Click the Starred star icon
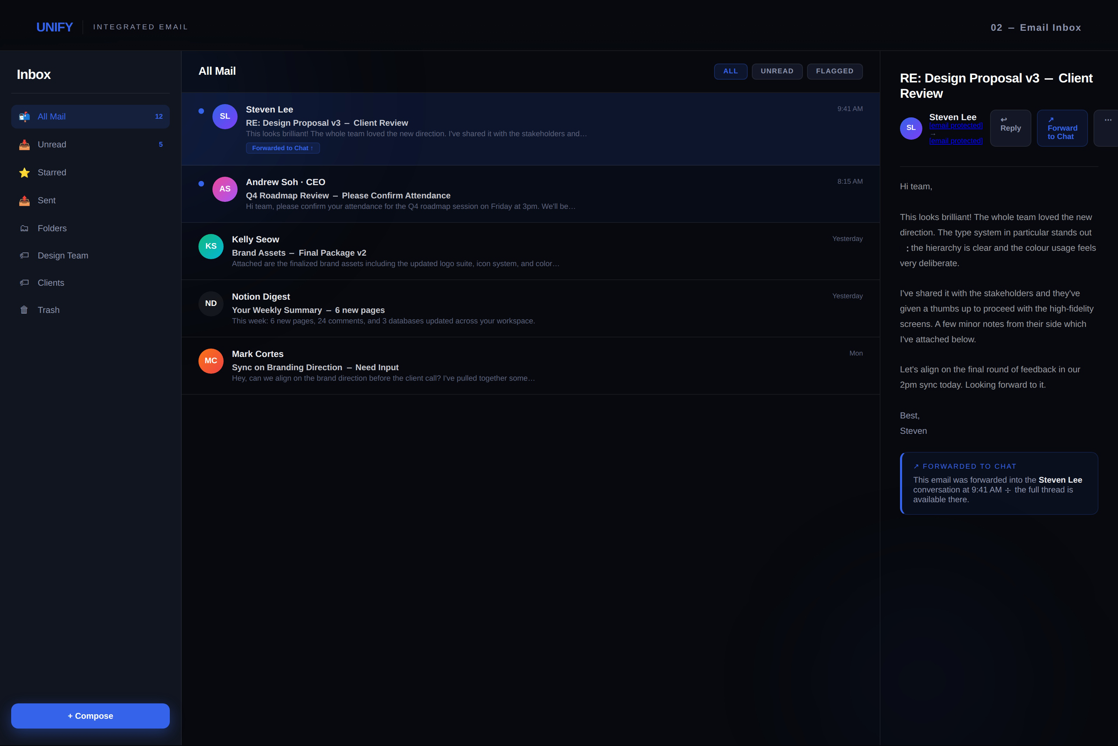Screen dimensions: 1118x746 [x=24, y=173]
